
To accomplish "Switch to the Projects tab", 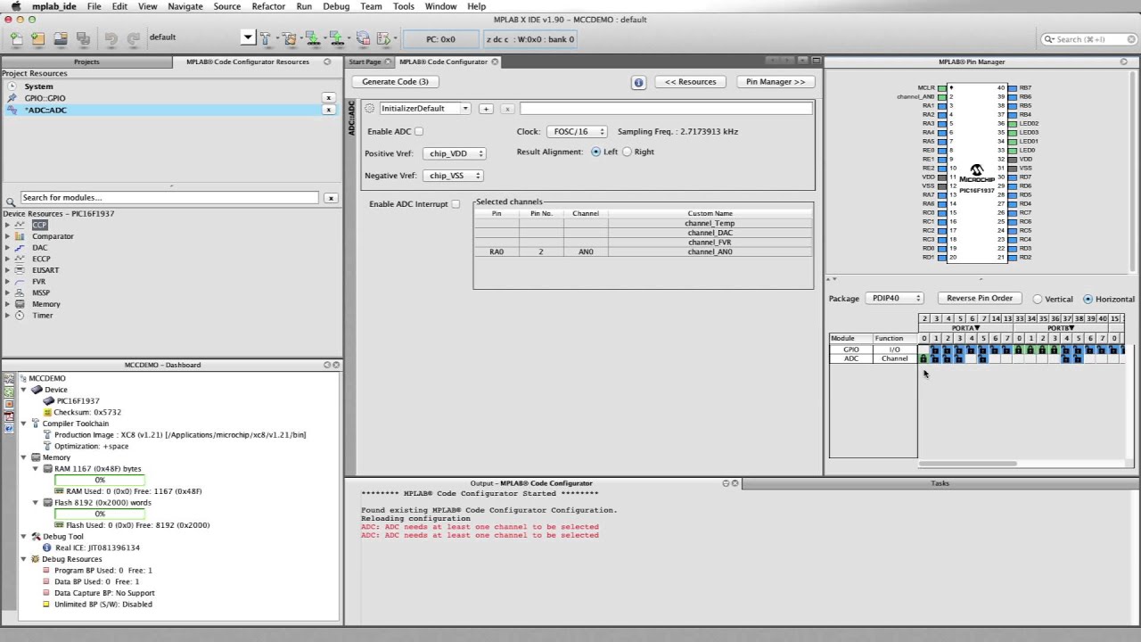I will 86,62.
